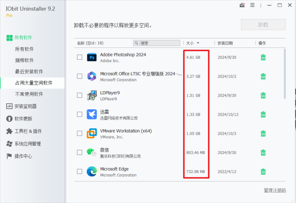
Task: Click the Microsoft Edge trash icon
Action: 263,172
